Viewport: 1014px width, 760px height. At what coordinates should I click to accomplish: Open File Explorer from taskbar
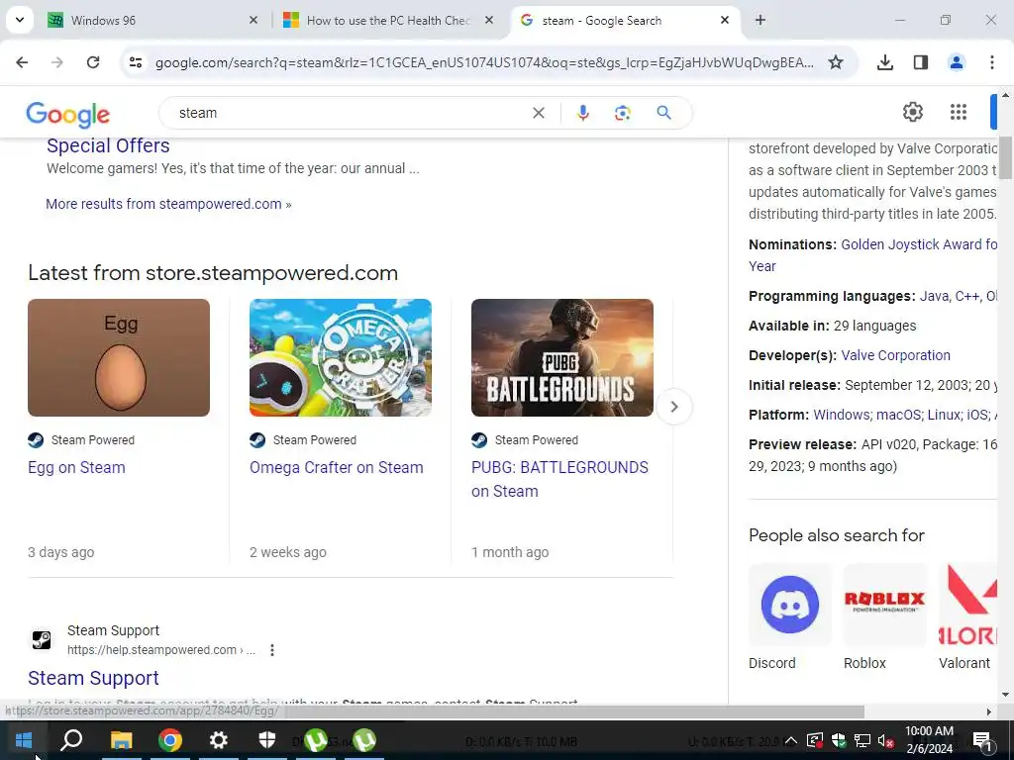[121, 740]
